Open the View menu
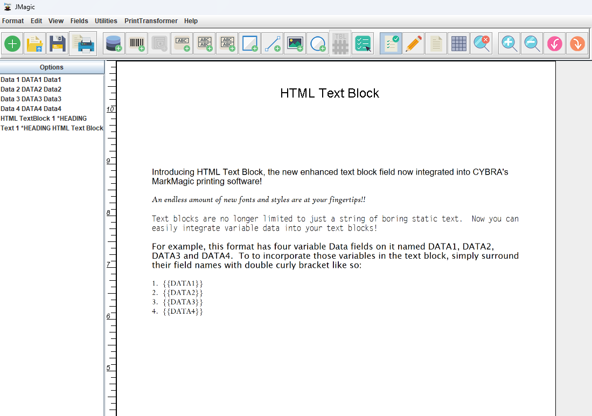Image resolution: width=592 pixels, height=416 pixels. (x=56, y=21)
